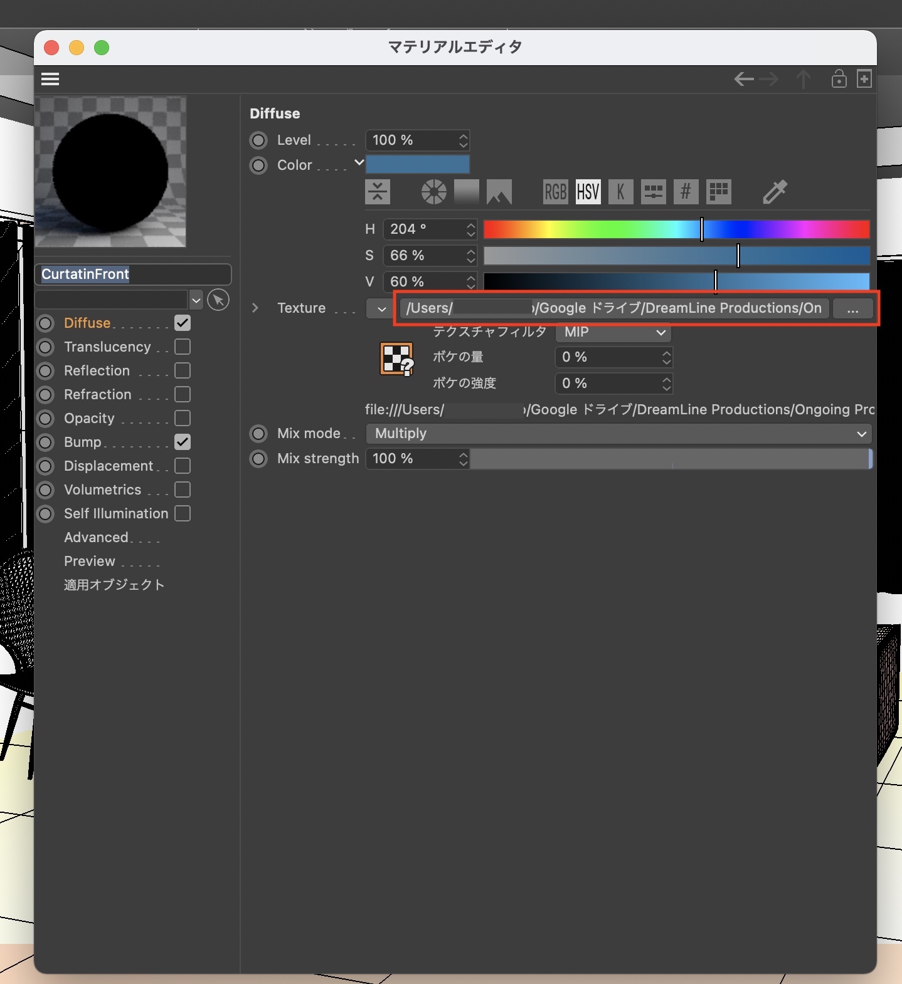The image size is (902, 984).
Task: Open the color wheel mode
Action: coord(433,192)
